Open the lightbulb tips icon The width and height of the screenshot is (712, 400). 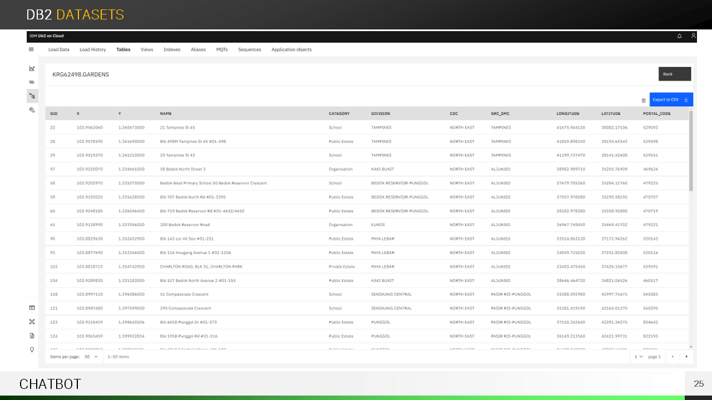pyautogui.click(x=32, y=349)
